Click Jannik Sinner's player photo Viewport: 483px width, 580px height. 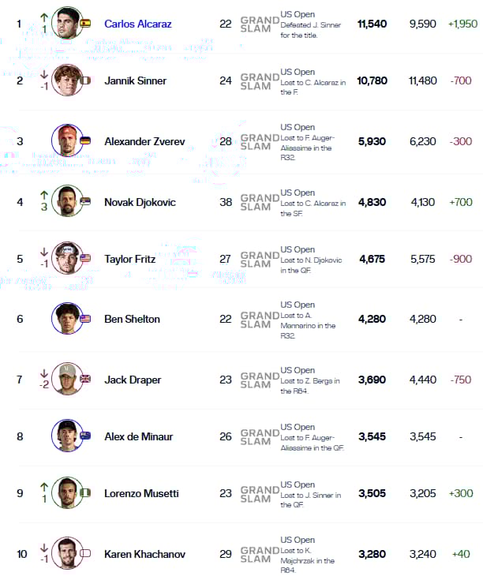[x=67, y=80]
